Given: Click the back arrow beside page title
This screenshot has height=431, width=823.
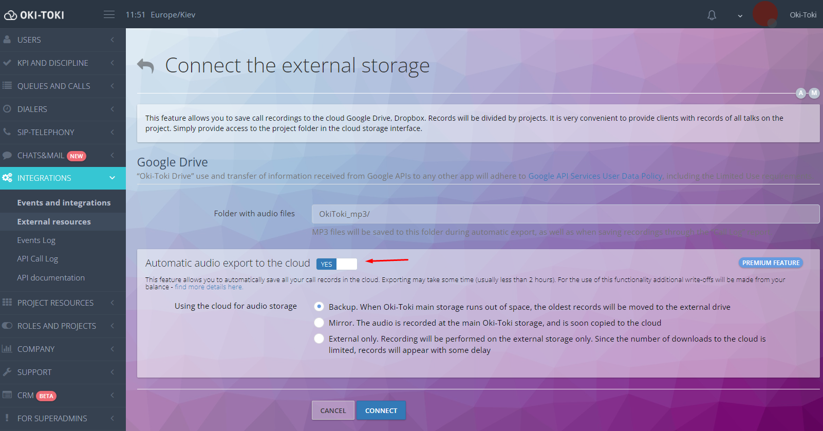Looking at the screenshot, I should click(146, 66).
